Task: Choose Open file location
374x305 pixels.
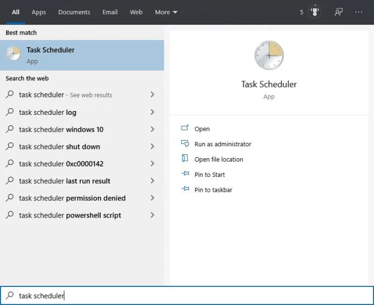Action: tap(219, 159)
